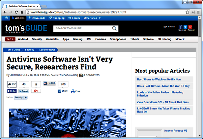Open 'Best Shows to Watch on Netflix Now'
The width and height of the screenshot is (203, 139).
[x=159, y=79]
